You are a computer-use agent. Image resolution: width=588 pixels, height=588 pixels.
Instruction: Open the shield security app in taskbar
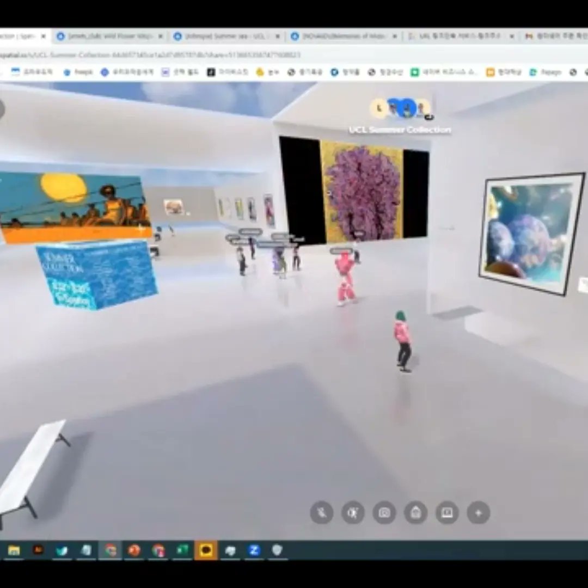(277, 550)
